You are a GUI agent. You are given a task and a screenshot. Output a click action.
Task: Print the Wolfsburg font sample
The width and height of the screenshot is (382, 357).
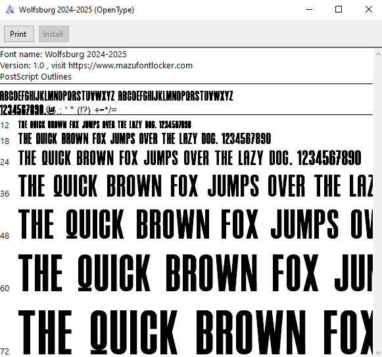point(19,34)
